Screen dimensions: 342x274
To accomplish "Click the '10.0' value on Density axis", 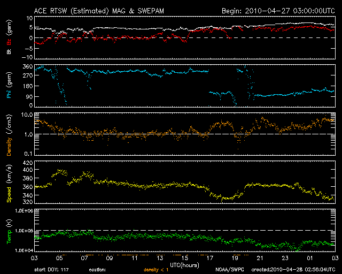I will click(x=27, y=115).
